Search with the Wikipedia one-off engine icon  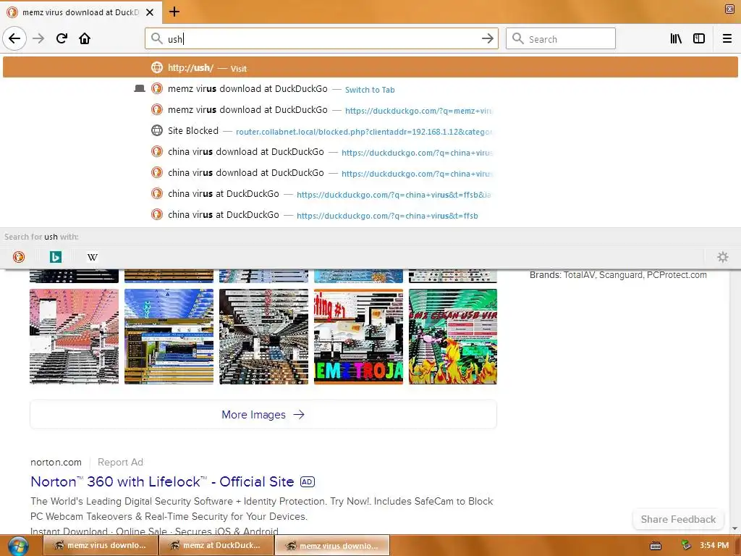coord(92,257)
